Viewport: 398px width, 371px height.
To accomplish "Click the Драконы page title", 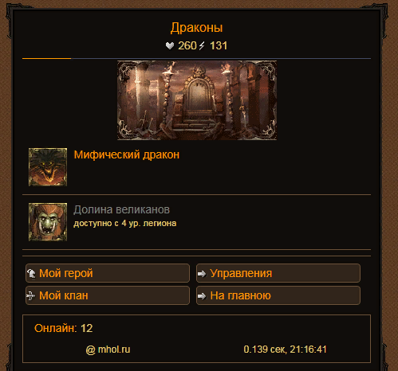I will 196,28.
